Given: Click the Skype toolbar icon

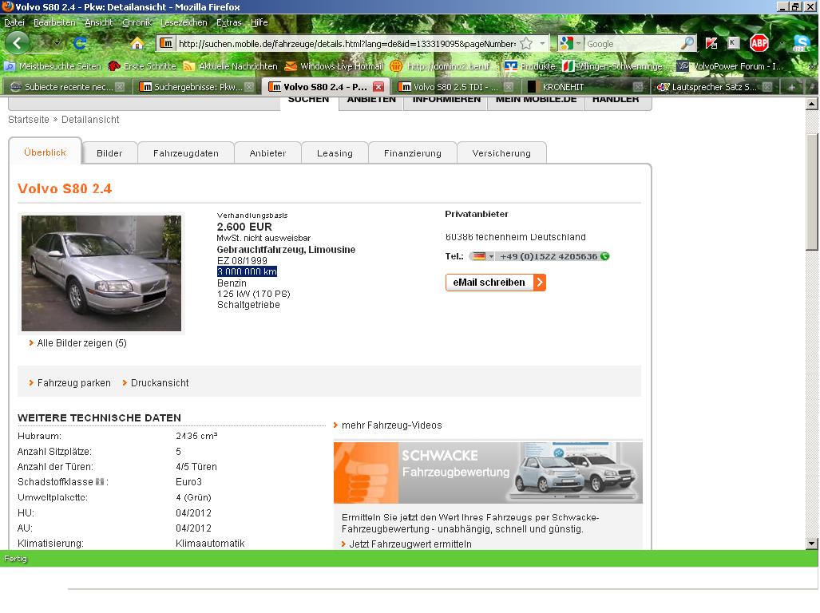Looking at the screenshot, I should [x=801, y=43].
